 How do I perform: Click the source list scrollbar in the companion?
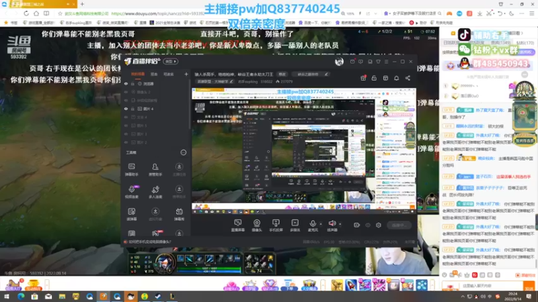(x=189, y=103)
